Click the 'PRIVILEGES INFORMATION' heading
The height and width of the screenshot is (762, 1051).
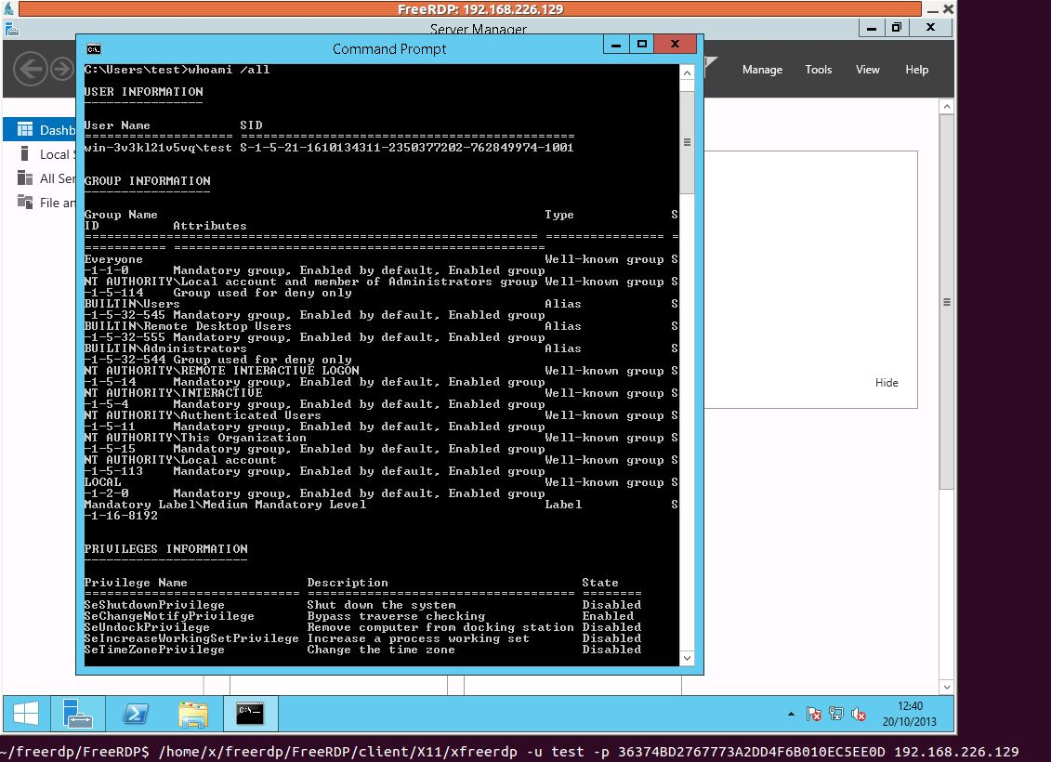167,549
